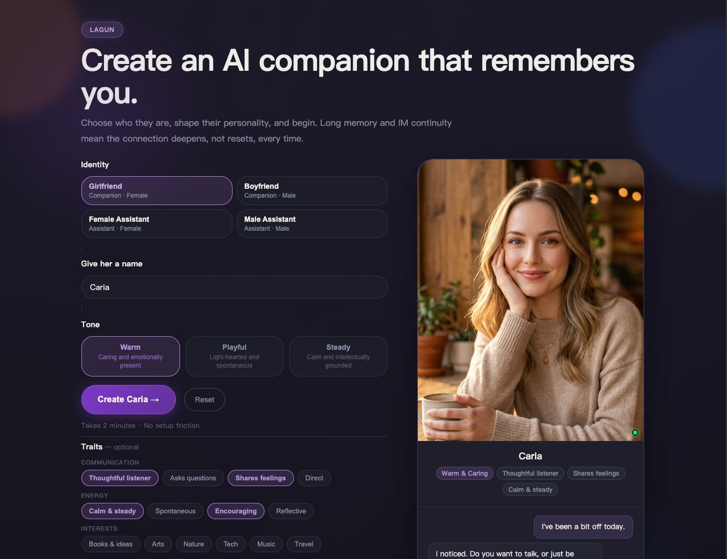Select the Girlfriend identity card

click(x=156, y=190)
